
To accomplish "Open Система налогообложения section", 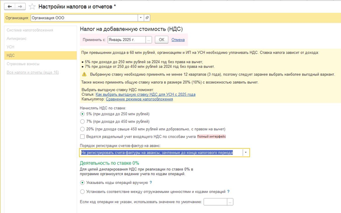I will click(x=30, y=30).
